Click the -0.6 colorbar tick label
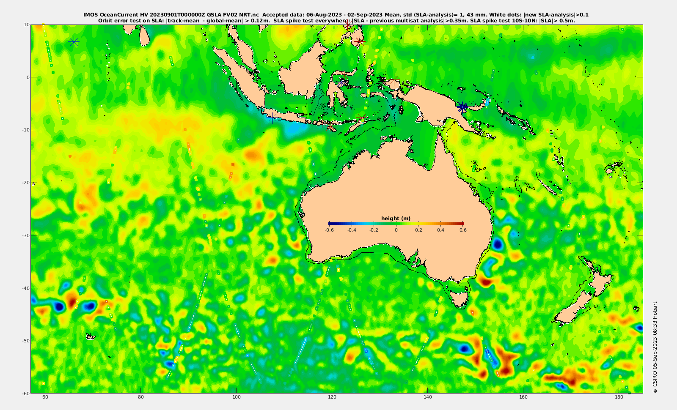 point(329,230)
